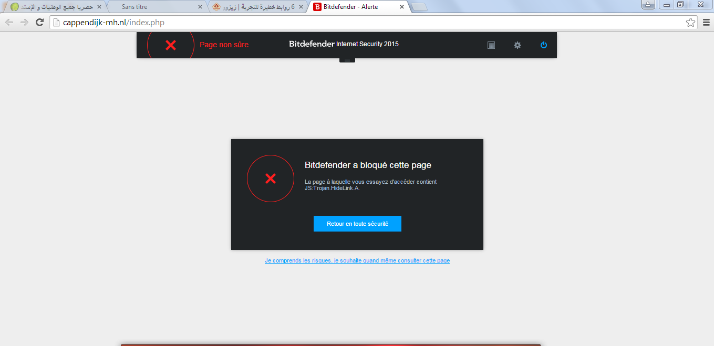Image resolution: width=714 pixels, height=346 pixels.
Task: Toggle the Bitdefender blue power icon
Action: coord(544,45)
